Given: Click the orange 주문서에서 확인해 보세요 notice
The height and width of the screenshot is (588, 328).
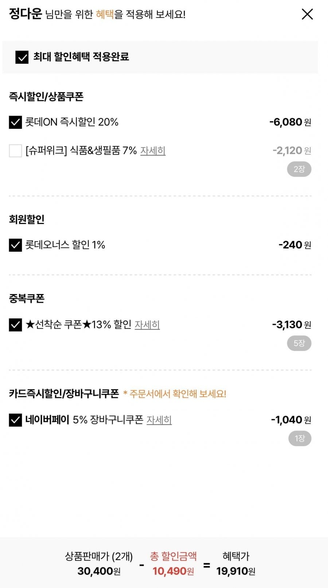Looking at the screenshot, I should pos(175,394).
